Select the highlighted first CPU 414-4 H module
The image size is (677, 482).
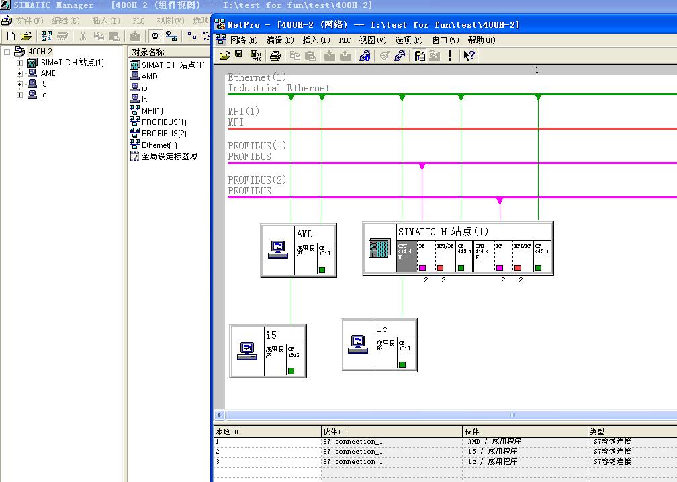coord(407,256)
